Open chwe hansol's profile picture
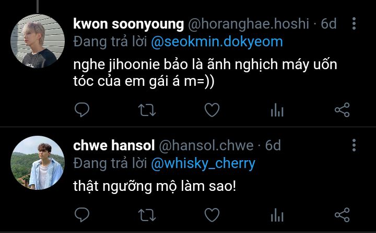The image size is (376, 233). tap(38, 163)
